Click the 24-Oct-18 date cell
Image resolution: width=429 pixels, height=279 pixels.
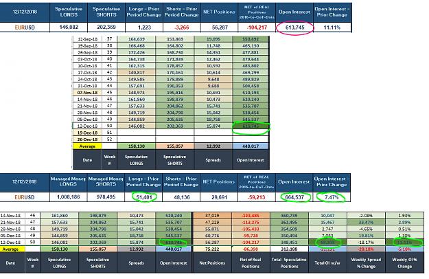[87, 79]
